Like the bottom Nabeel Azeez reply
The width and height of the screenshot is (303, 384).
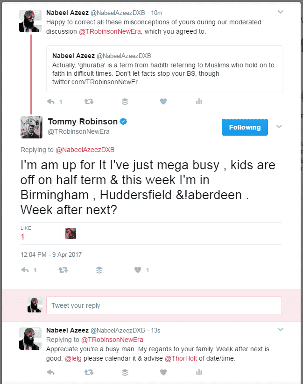click(x=163, y=372)
